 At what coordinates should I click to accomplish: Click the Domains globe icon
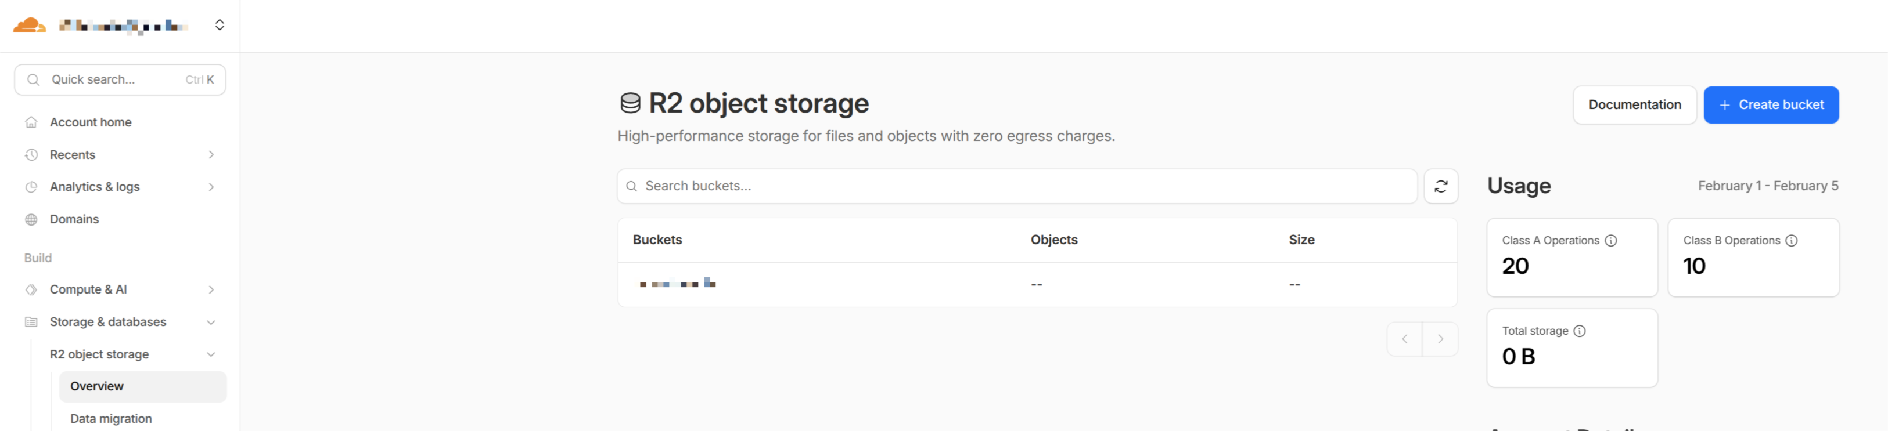(31, 219)
